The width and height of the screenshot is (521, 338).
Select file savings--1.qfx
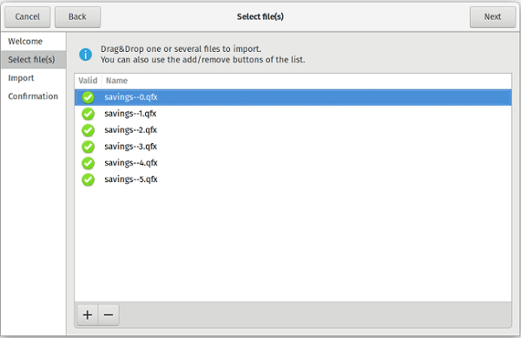[x=293, y=114]
